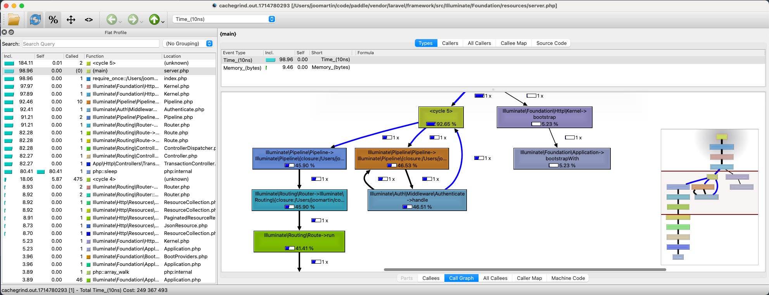The image size is (769, 295).
Task: Switch to the Types tab
Action: point(426,43)
